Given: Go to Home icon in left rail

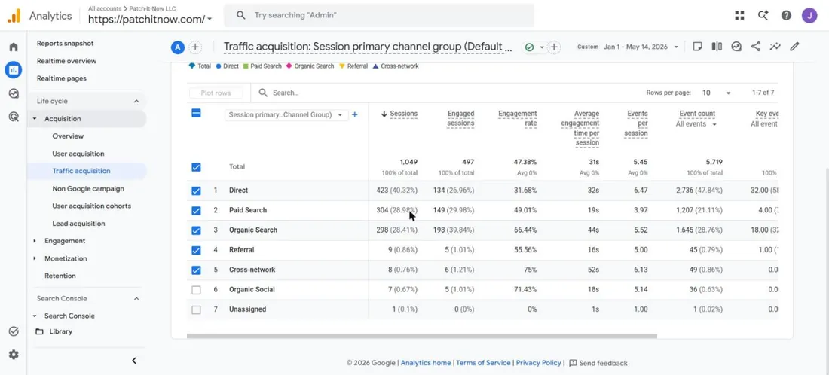Looking at the screenshot, I should pyautogui.click(x=14, y=47).
